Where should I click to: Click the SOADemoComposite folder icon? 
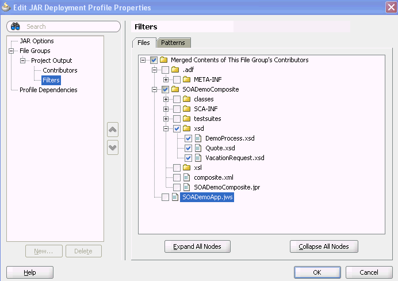(175, 89)
